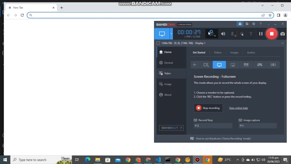Image resolution: width=291 pixels, height=164 pixels.
Task: Stop recording with the big red button
Action: pyautogui.click(x=272, y=34)
